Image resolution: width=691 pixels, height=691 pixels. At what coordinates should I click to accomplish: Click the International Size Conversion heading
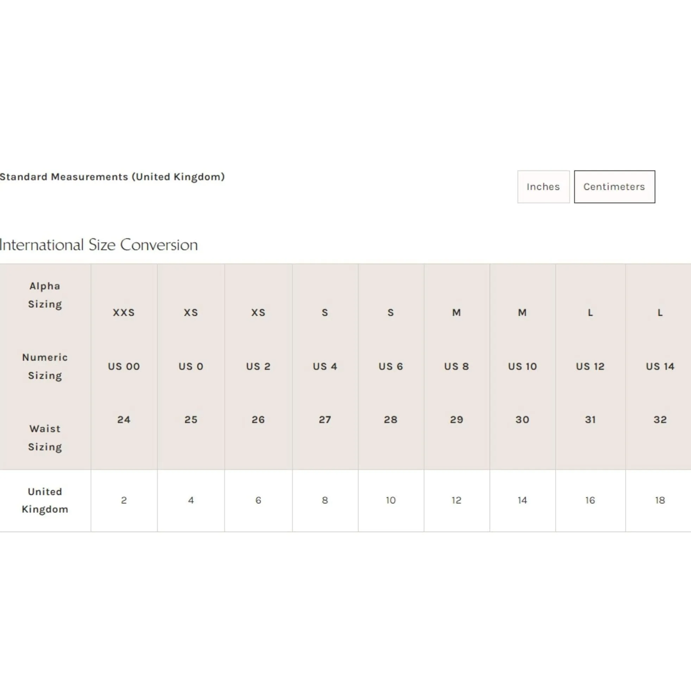click(x=99, y=245)
